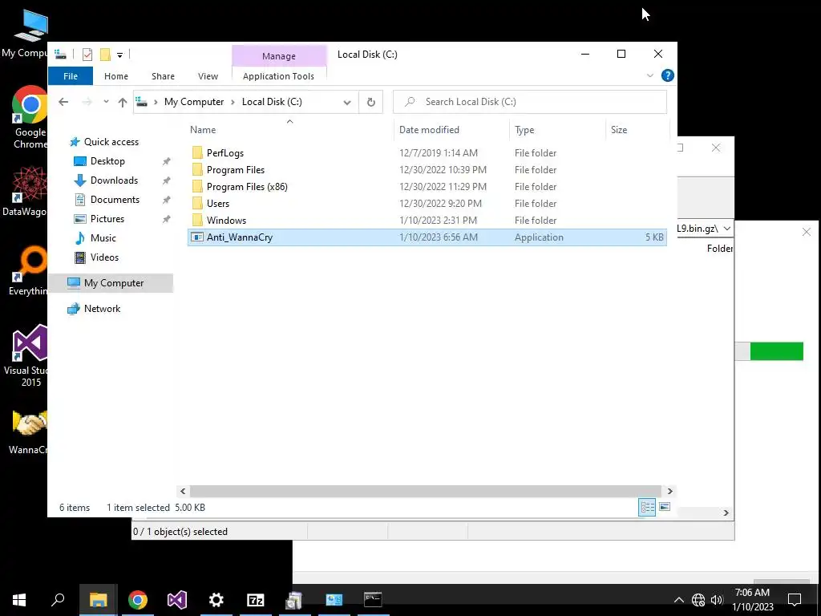Click the 7-Zip taskbar icon
Image resolution: width=821 pixels, height=616 pixels.
[256, 600]
